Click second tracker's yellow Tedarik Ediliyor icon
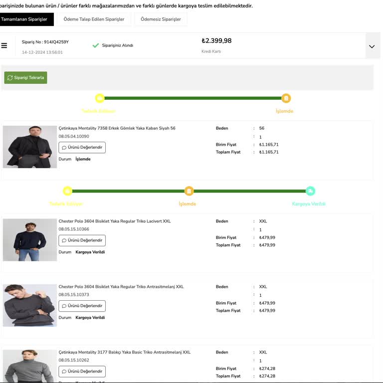383x383 pixels. pos(67,191)
